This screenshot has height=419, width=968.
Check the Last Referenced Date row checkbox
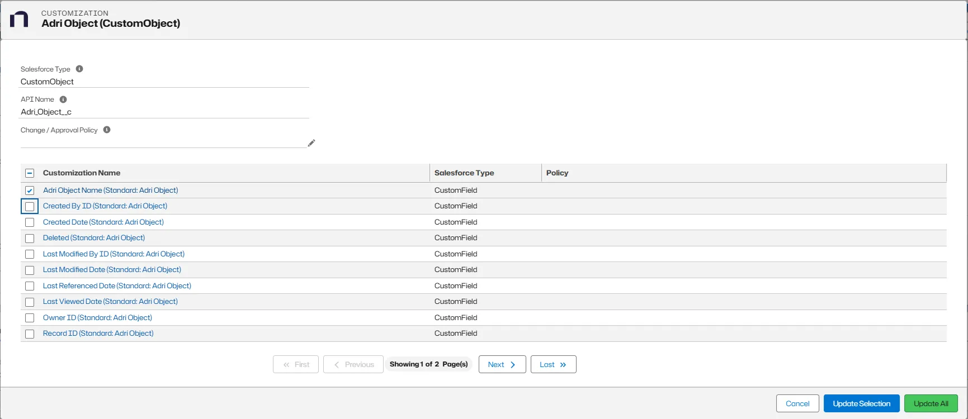[x=30, y=286]
